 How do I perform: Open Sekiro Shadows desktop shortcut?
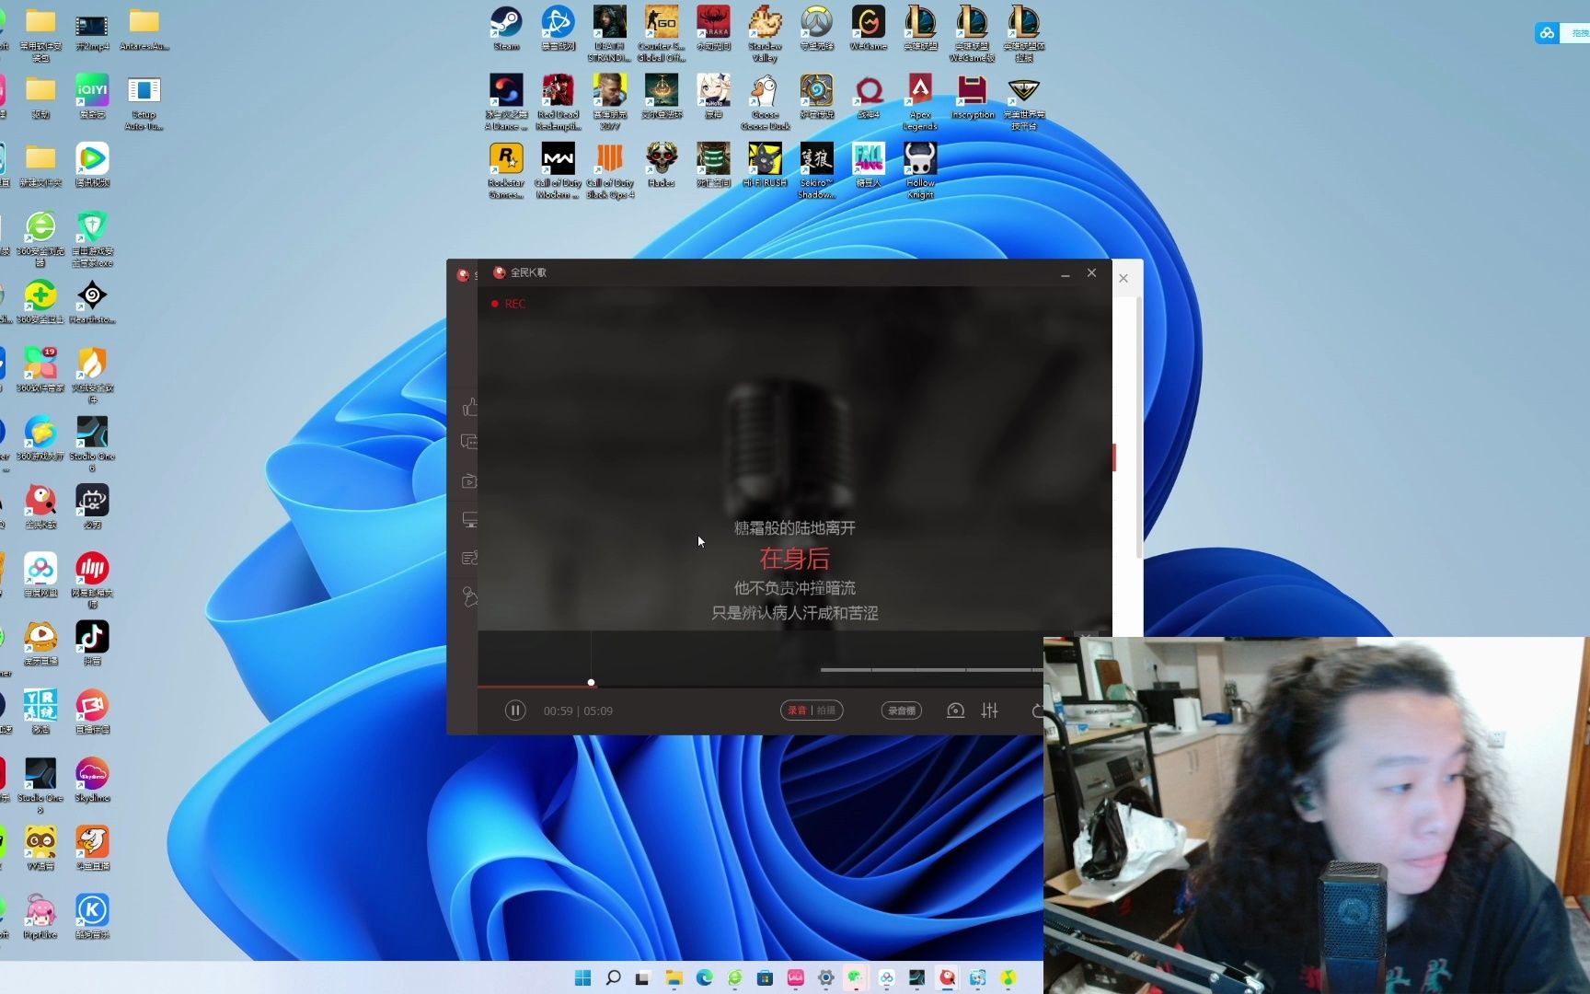816,170
